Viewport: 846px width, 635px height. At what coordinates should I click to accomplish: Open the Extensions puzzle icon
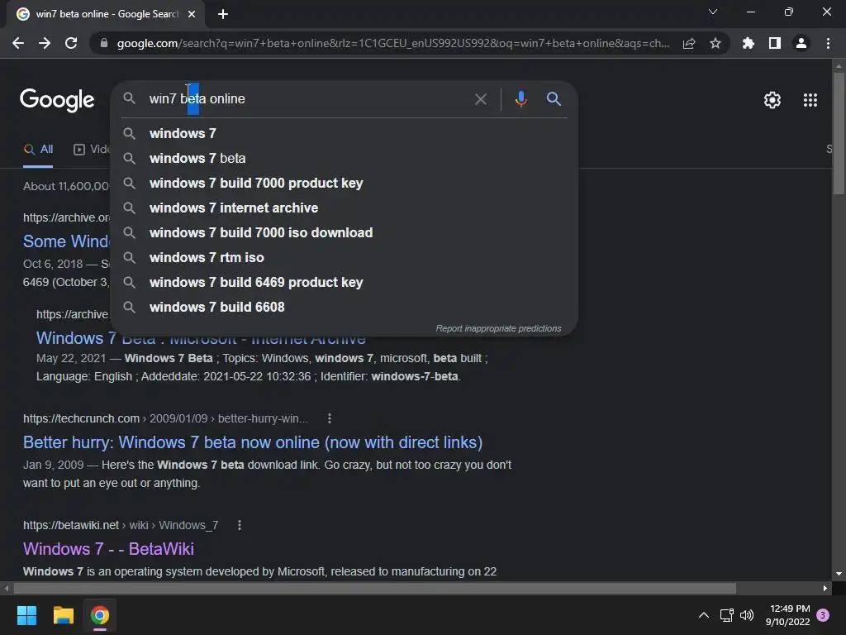coord(749,43)
